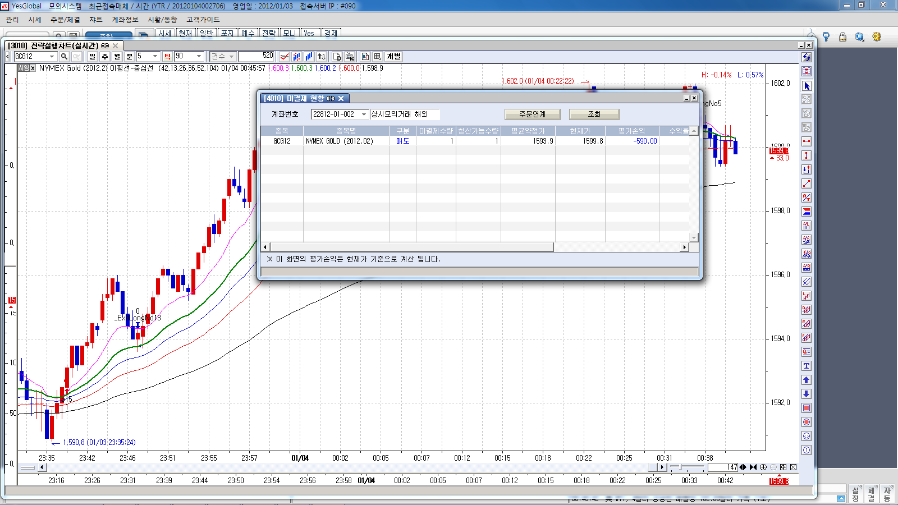Click the zoom-in plus circle icon
Viewport: 898px width, 505px height.
coord(763,467)
